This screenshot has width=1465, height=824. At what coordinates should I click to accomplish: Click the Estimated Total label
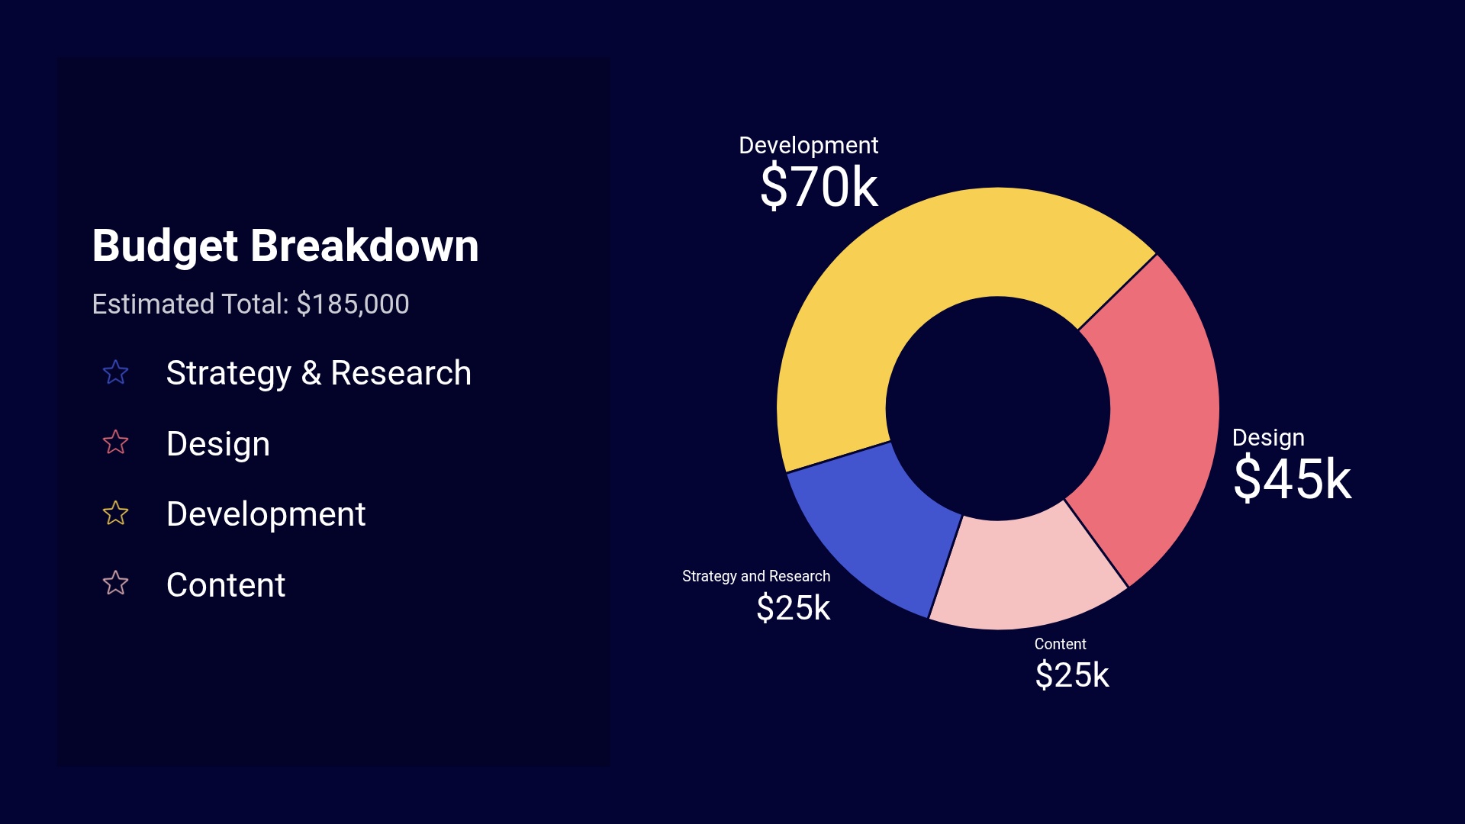(250, 304)
